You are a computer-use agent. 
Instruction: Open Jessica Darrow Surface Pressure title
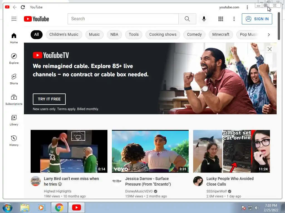tap(148, 181)
